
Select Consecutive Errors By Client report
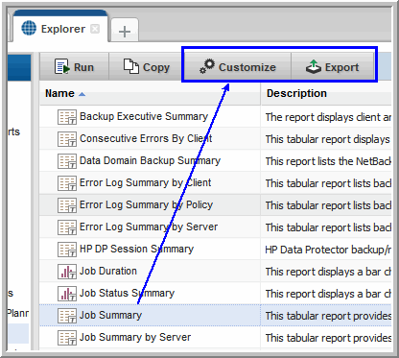click(x=146, y=138)
